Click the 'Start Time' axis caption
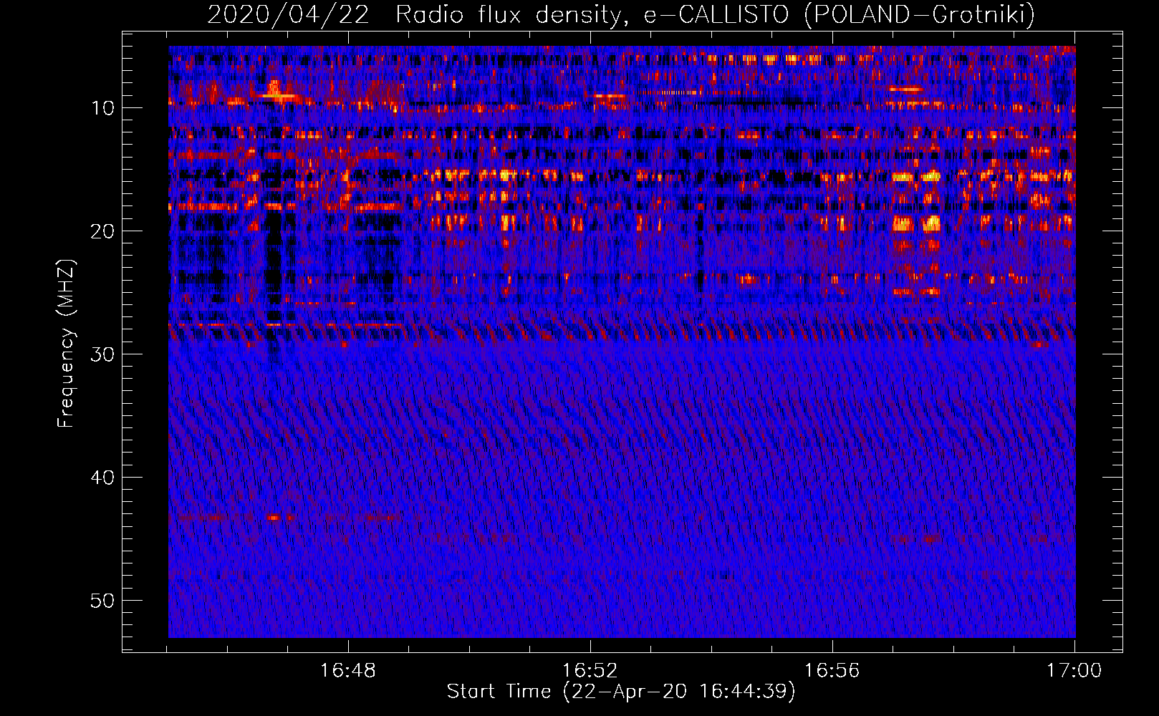 click(621, 692)
